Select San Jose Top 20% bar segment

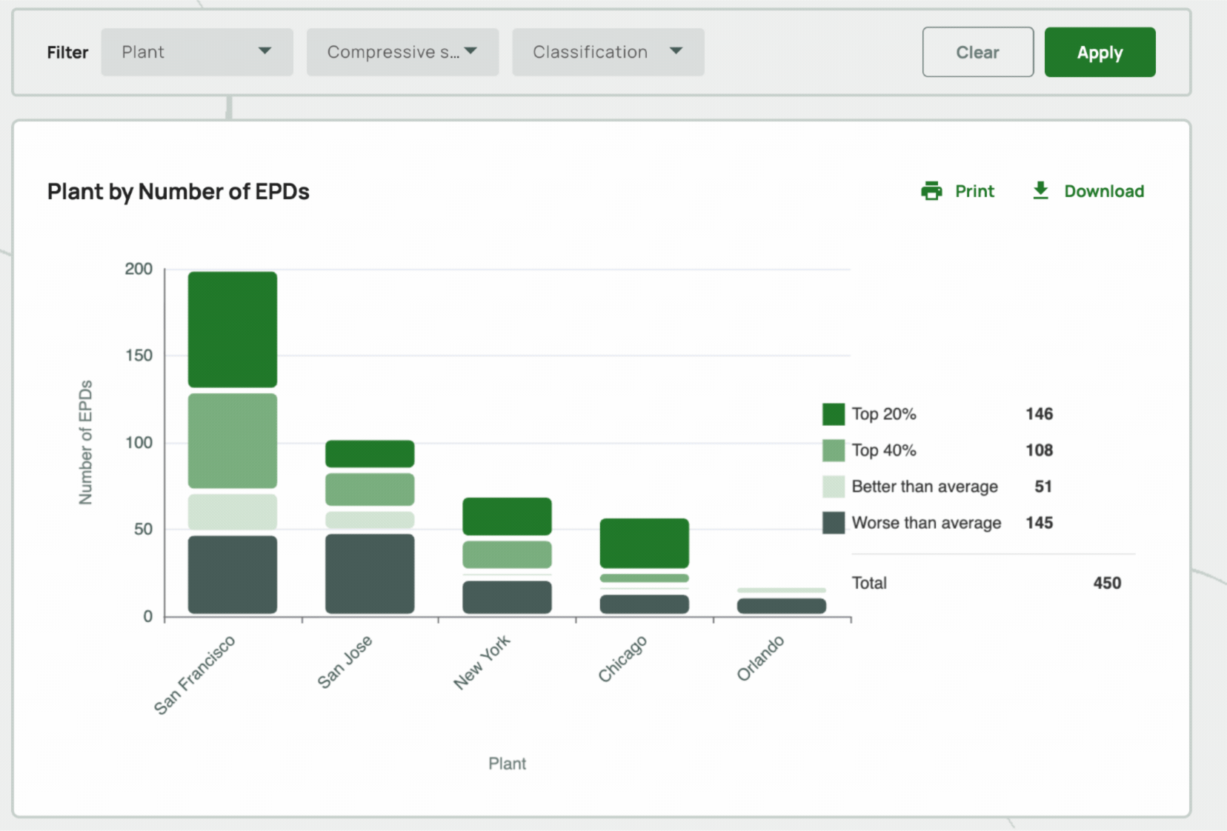click(x=370, y=454)
